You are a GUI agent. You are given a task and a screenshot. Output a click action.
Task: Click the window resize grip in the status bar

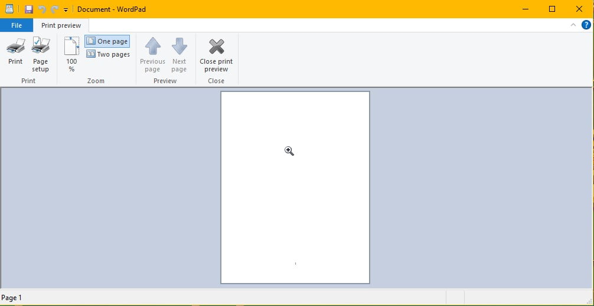point(589,301)
